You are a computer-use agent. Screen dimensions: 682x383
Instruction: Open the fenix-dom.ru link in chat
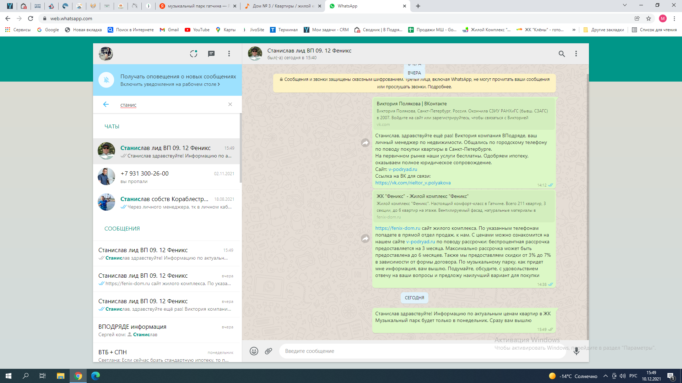tap(397, 228)
